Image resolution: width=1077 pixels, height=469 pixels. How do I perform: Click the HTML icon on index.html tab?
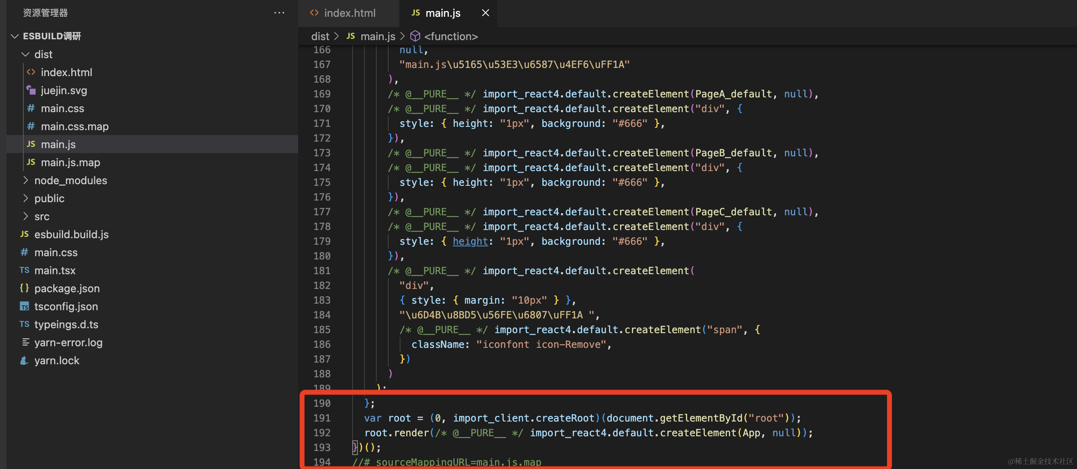[314, 13]
